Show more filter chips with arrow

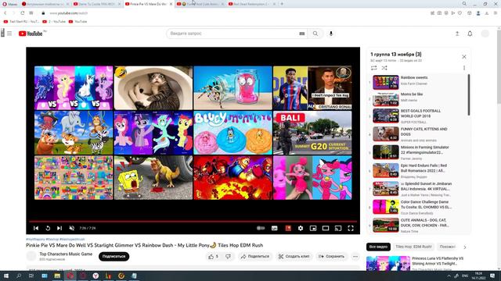pos(465,247)
